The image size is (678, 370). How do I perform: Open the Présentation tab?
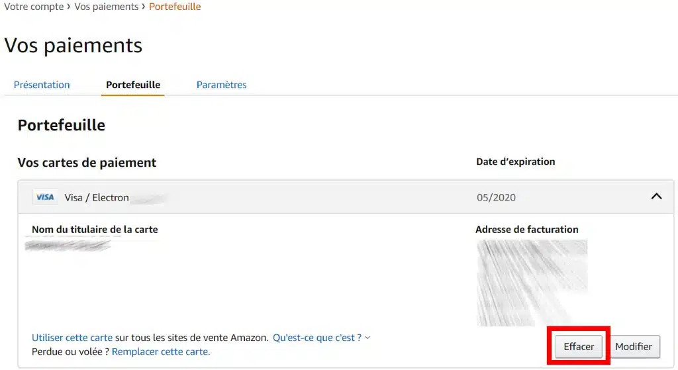click(x=42, y=85)
